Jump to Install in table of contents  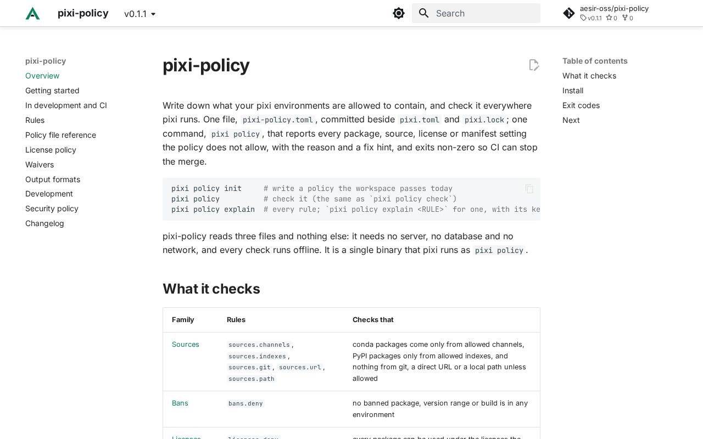[x=573, y=91]
